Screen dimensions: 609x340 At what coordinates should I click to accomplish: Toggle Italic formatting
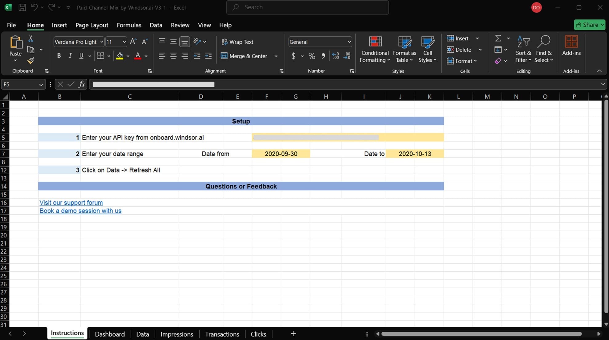(x=70, y=56)
